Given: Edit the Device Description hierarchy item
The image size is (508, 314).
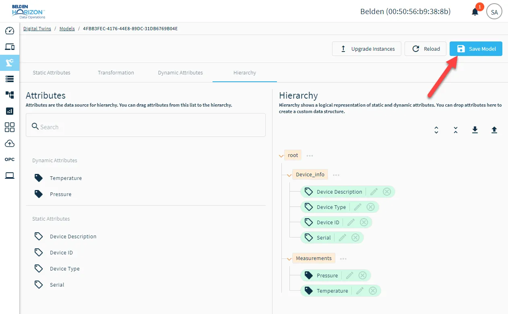Looking at the screenshot, I should pos(374,192).
